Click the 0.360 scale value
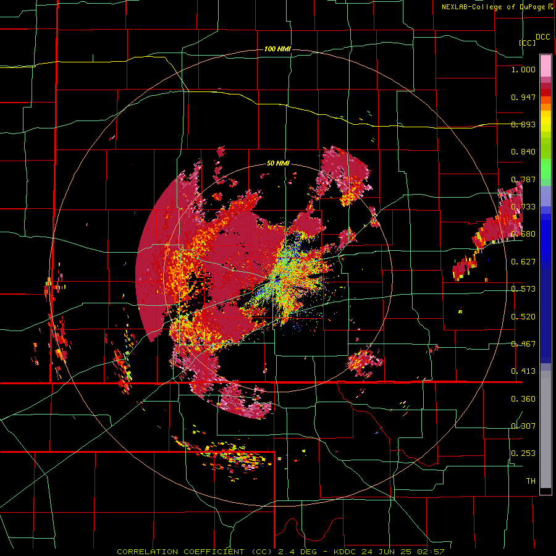The width and height of the screenshot is (556, 556). coord(523,399)
